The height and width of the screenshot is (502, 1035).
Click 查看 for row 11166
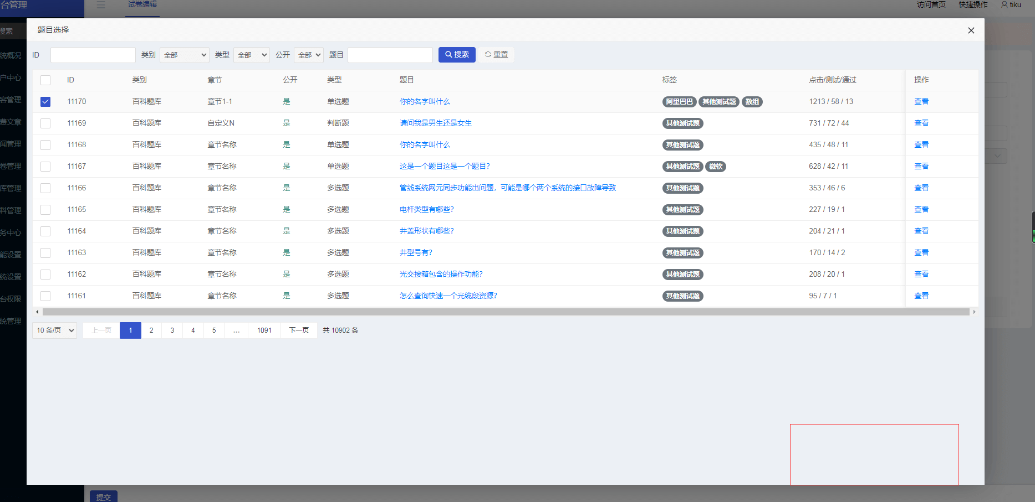point(921,188)
